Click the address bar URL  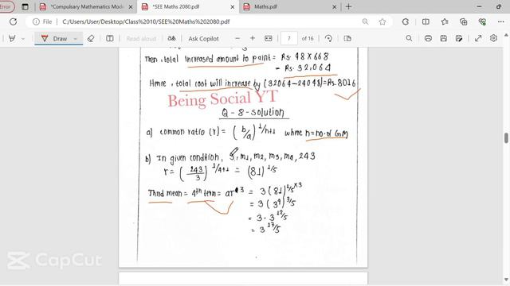click(146, 21)
